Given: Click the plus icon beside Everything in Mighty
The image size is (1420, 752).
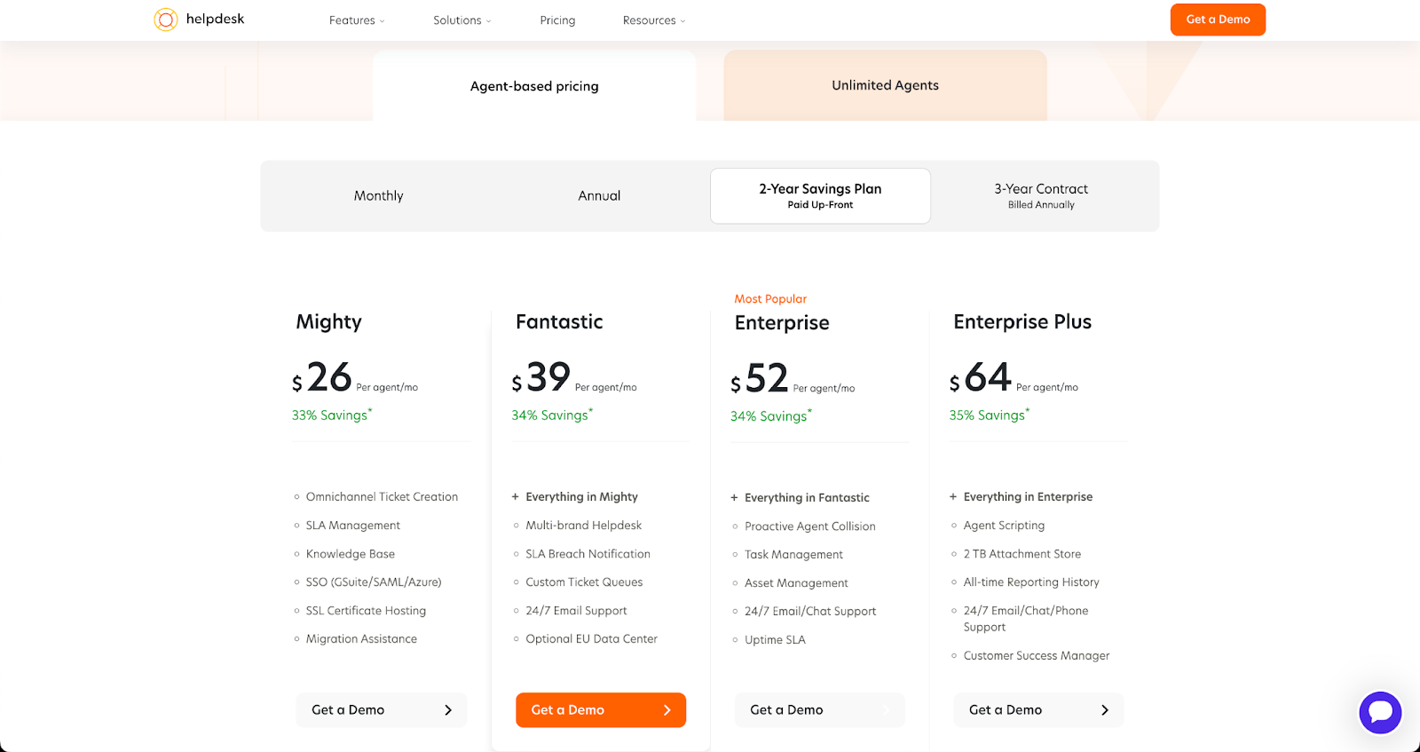Looking at the screenshot, I should click(515, 497).
